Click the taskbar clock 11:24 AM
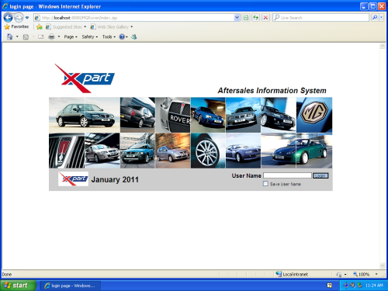 pyautogui.click(x=374, y=286)
